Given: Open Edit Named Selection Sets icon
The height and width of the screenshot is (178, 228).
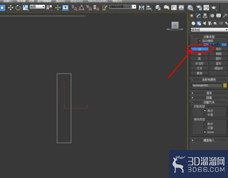Looking at the screenshot, I should coord(105,7).
